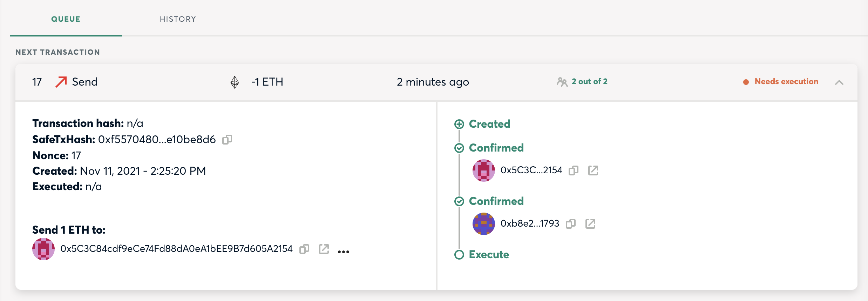Viewport: 868px width, 301px height.
Task: Select the Queue tab
Action: [65, 19]
